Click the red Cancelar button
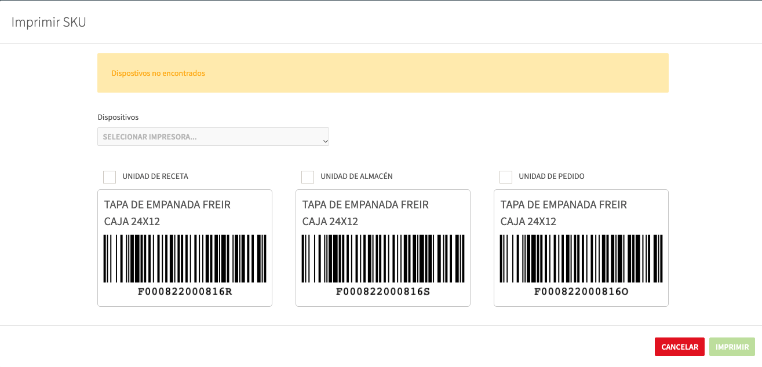 (x=680, y=347)
